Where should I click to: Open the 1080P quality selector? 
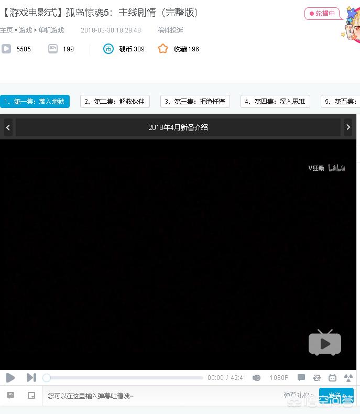(279, 378)
